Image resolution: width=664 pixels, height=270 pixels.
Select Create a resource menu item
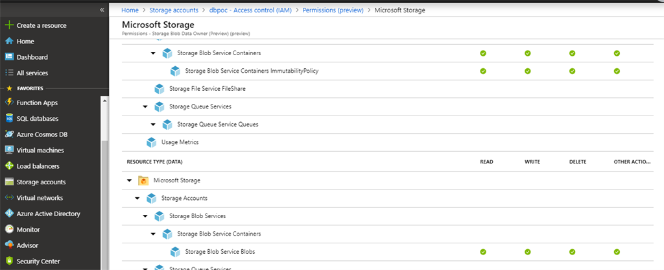point(41,25)
